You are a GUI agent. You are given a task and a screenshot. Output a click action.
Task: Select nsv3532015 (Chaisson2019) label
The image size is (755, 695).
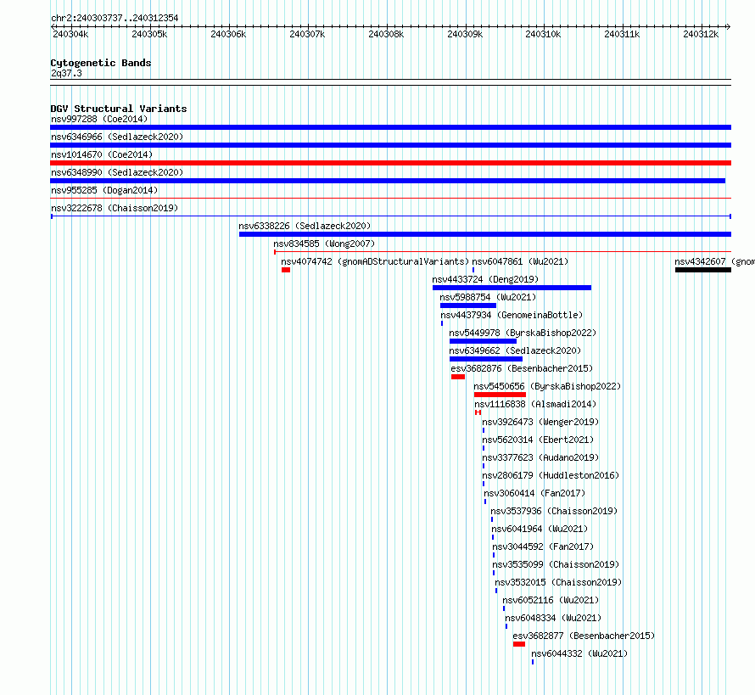point(558,582)
